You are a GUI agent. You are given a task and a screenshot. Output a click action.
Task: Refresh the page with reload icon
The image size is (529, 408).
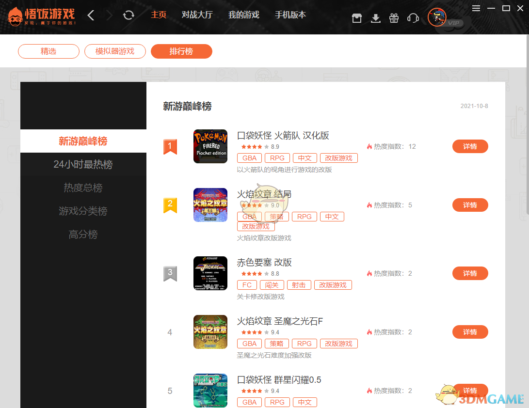(128, 15)
